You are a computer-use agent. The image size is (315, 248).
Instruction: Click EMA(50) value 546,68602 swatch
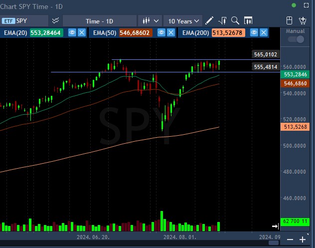click(x=136, y=33)
